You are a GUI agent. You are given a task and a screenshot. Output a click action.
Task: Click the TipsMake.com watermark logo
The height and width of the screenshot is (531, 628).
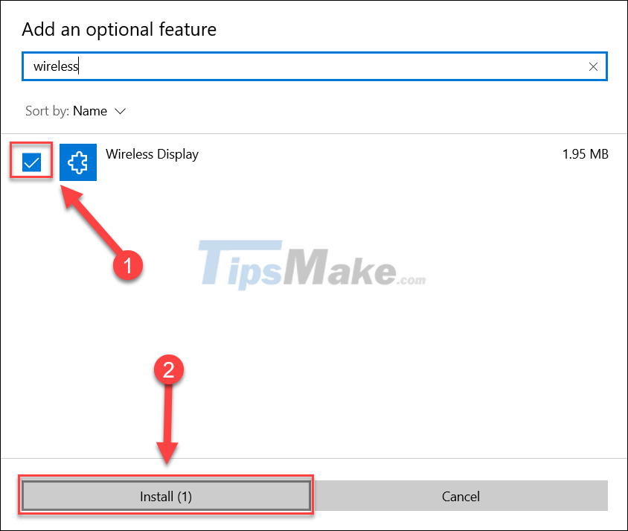pyautogui.click(x=313, y=264)
